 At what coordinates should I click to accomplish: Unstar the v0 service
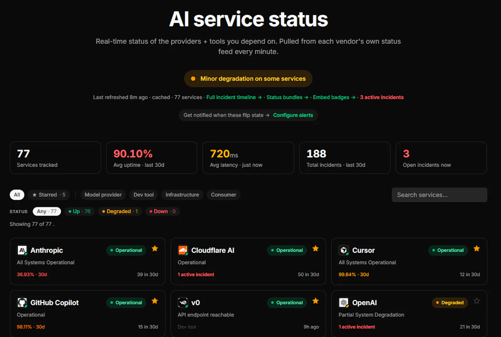click(316, 301)
